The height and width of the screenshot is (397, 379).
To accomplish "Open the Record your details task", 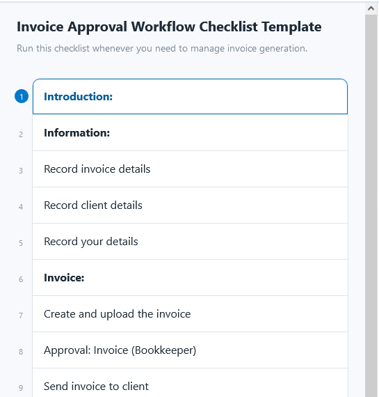I will coord(190,242).
